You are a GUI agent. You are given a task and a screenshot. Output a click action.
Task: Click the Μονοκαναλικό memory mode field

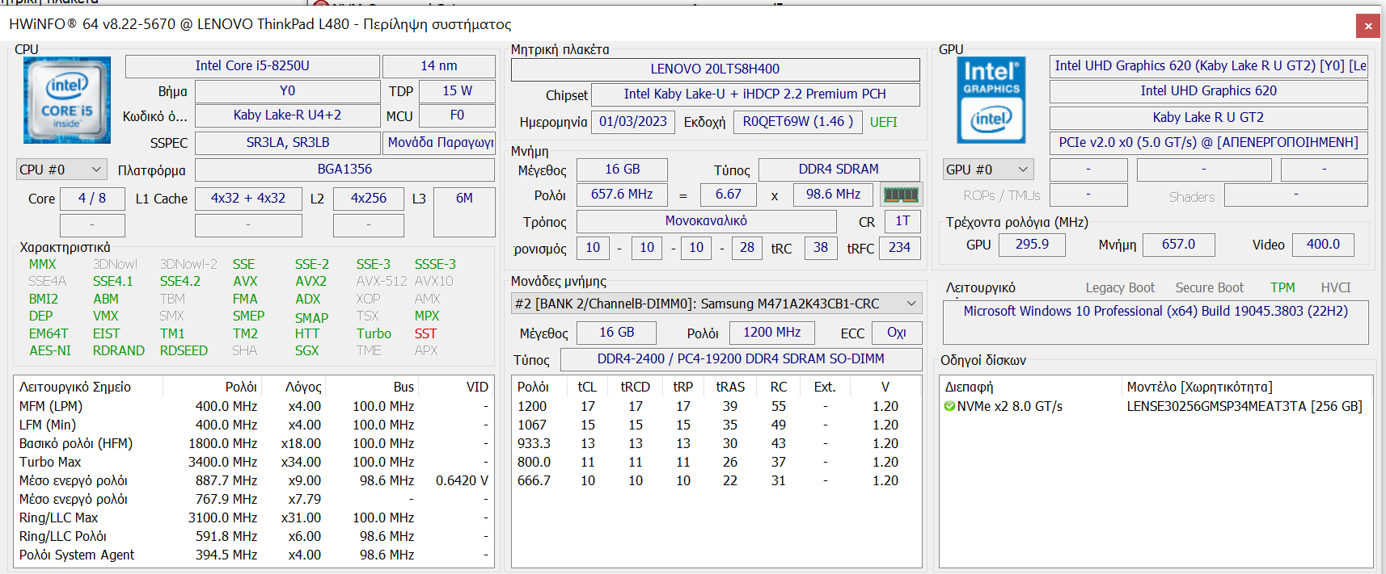(706, 221)
